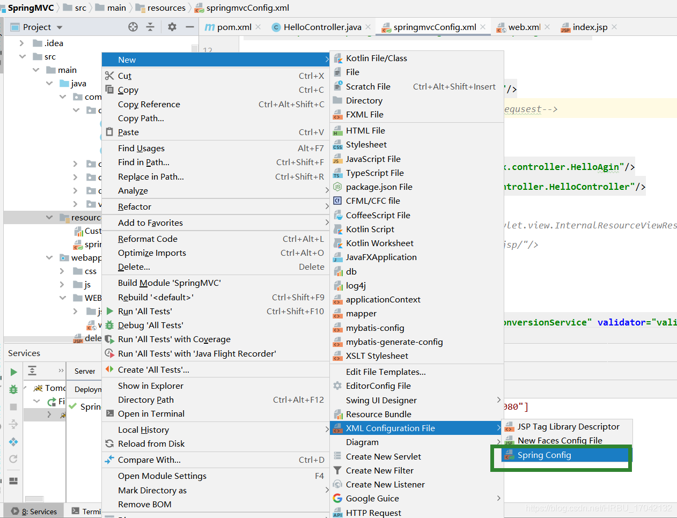
Task: Click the JavaScript File icon
Action: tap(337, 159)
